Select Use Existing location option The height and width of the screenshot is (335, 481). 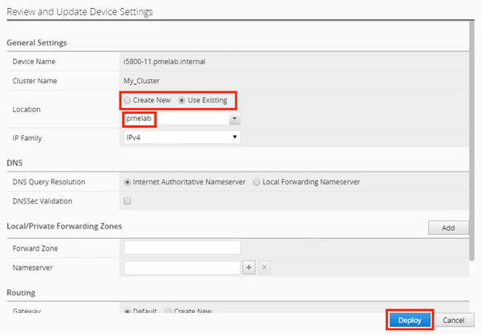[x=183, y=100]
